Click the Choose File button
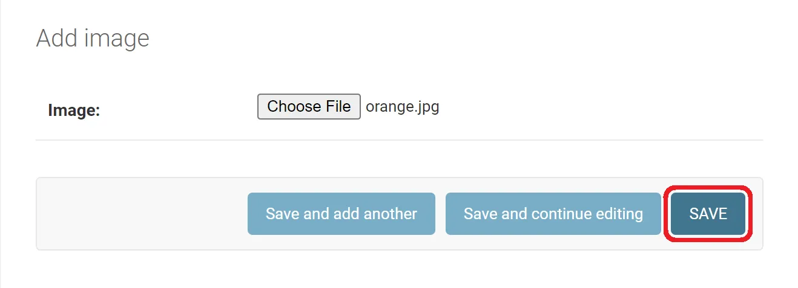 point(309,107)
